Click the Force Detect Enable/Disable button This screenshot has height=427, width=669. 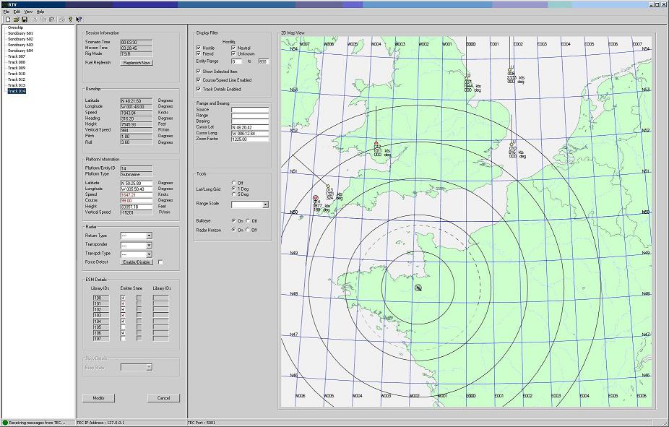coord(137,262)
